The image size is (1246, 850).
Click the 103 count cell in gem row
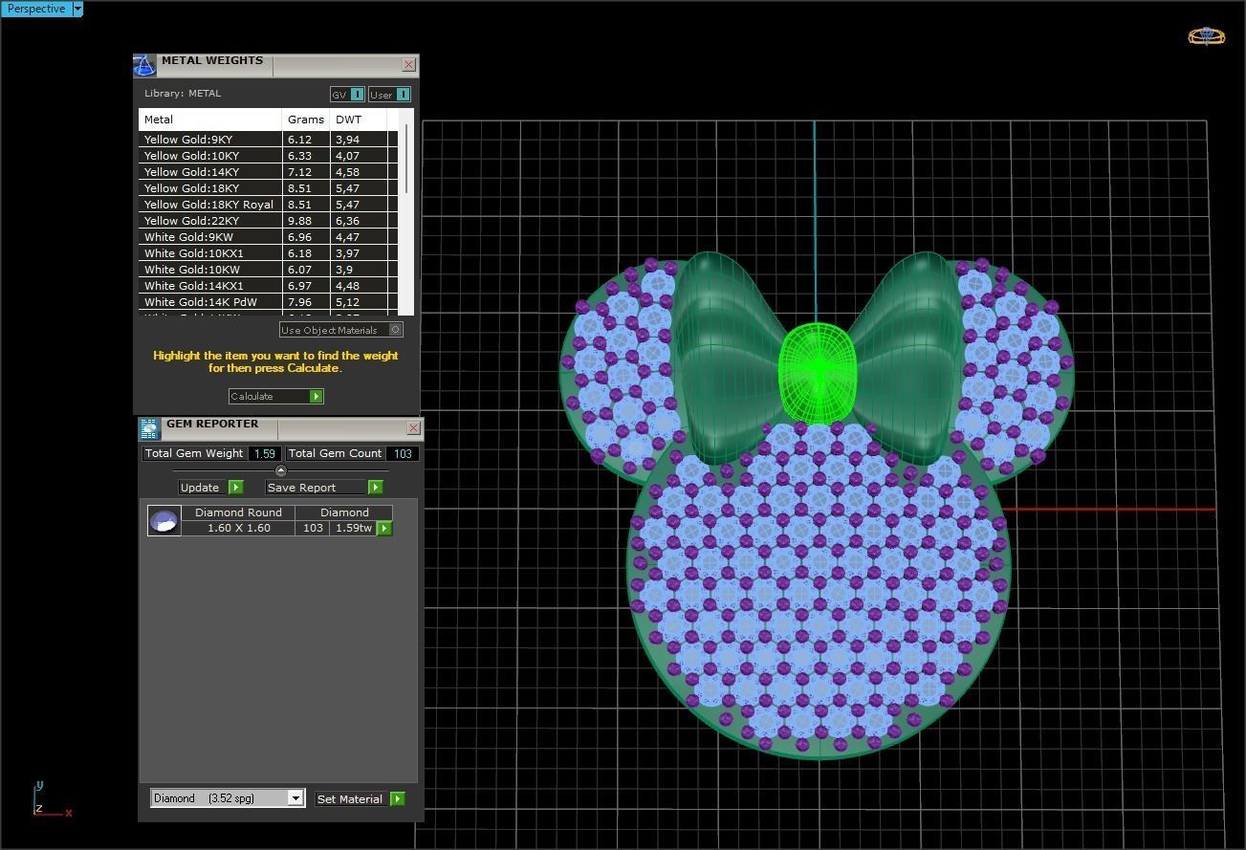[312, 528]
